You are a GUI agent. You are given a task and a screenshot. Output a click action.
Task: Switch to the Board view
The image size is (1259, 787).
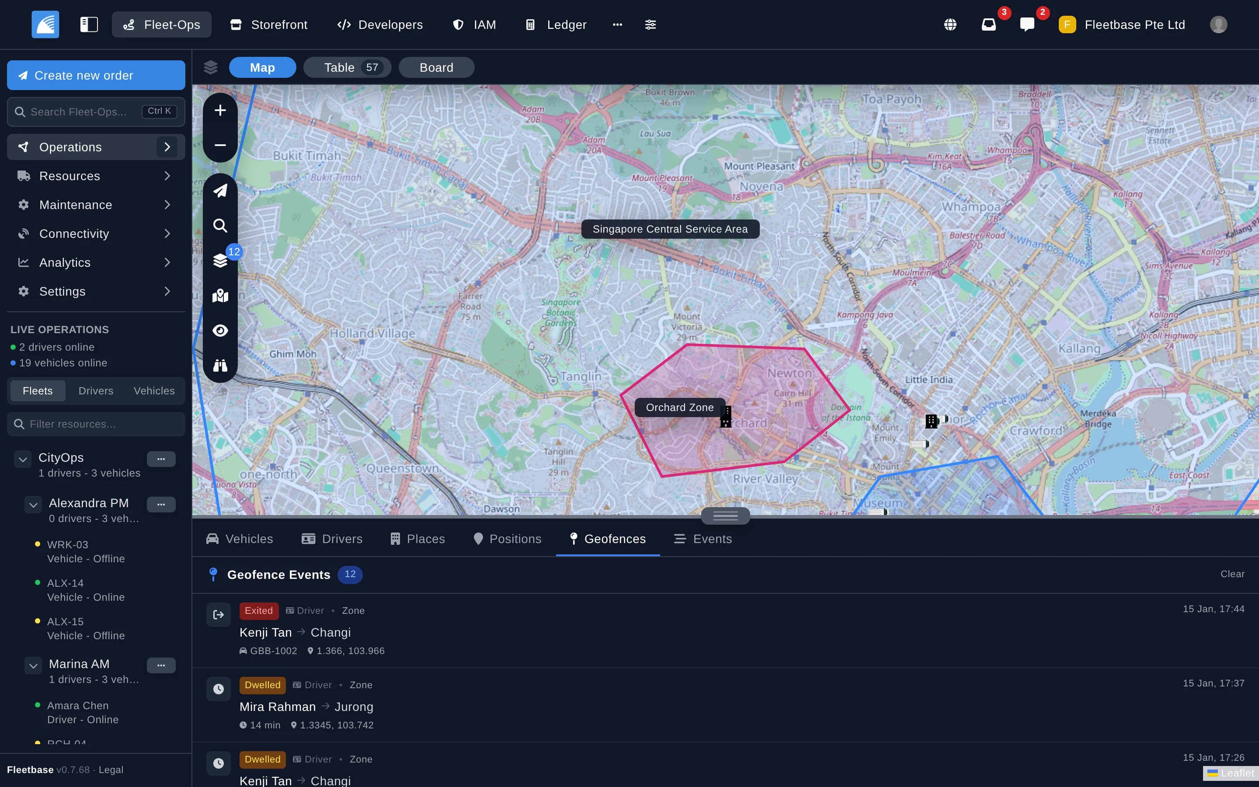click(436, 67)
